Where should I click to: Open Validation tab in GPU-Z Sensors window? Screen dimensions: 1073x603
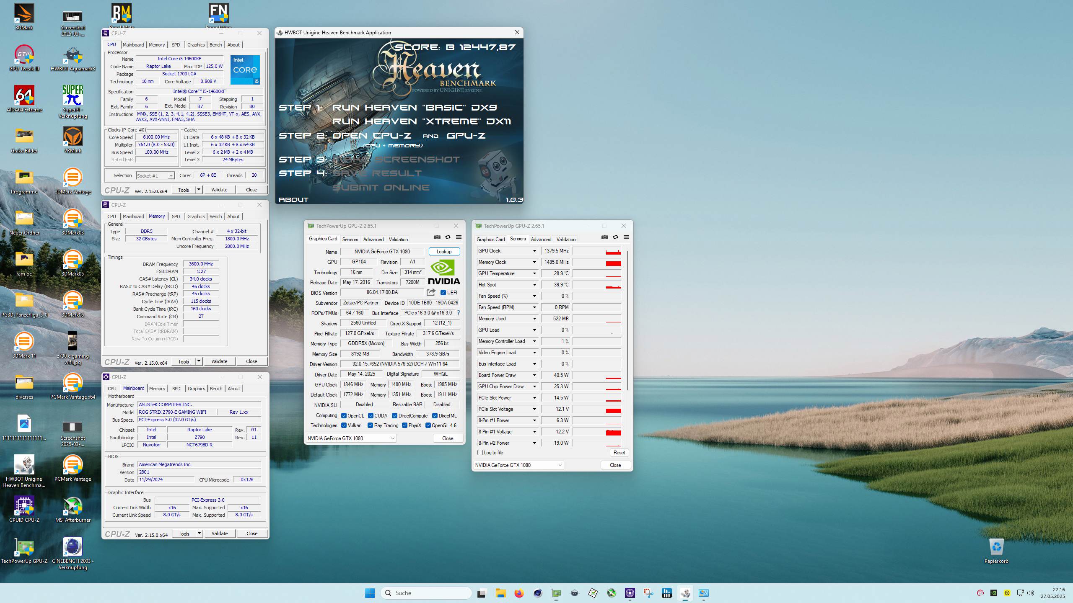(x=566, y=240)
